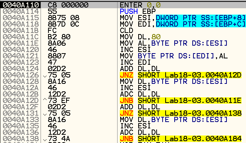
Task: Select address 0040A124
Action: coord(21,69)
